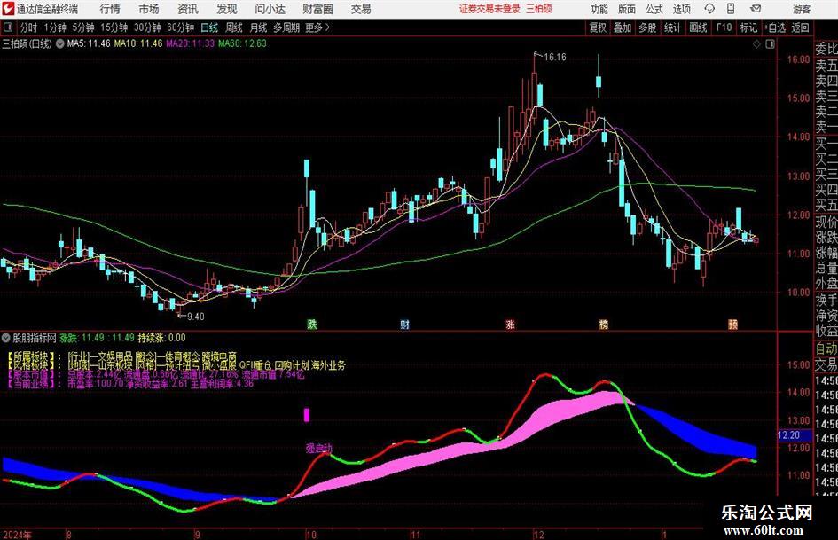
Task: Click the 持续涨: 0.00 indicator value
Action: (x=162, y=338)
